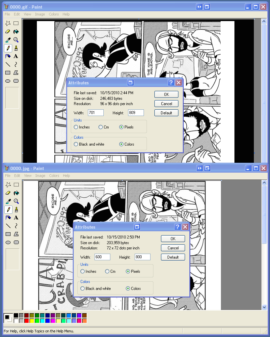The height and width of the screenshot is (337, 270).
Task: Click title bar extra button in 0000.jpg Attributes
Action: coord(137,227)
